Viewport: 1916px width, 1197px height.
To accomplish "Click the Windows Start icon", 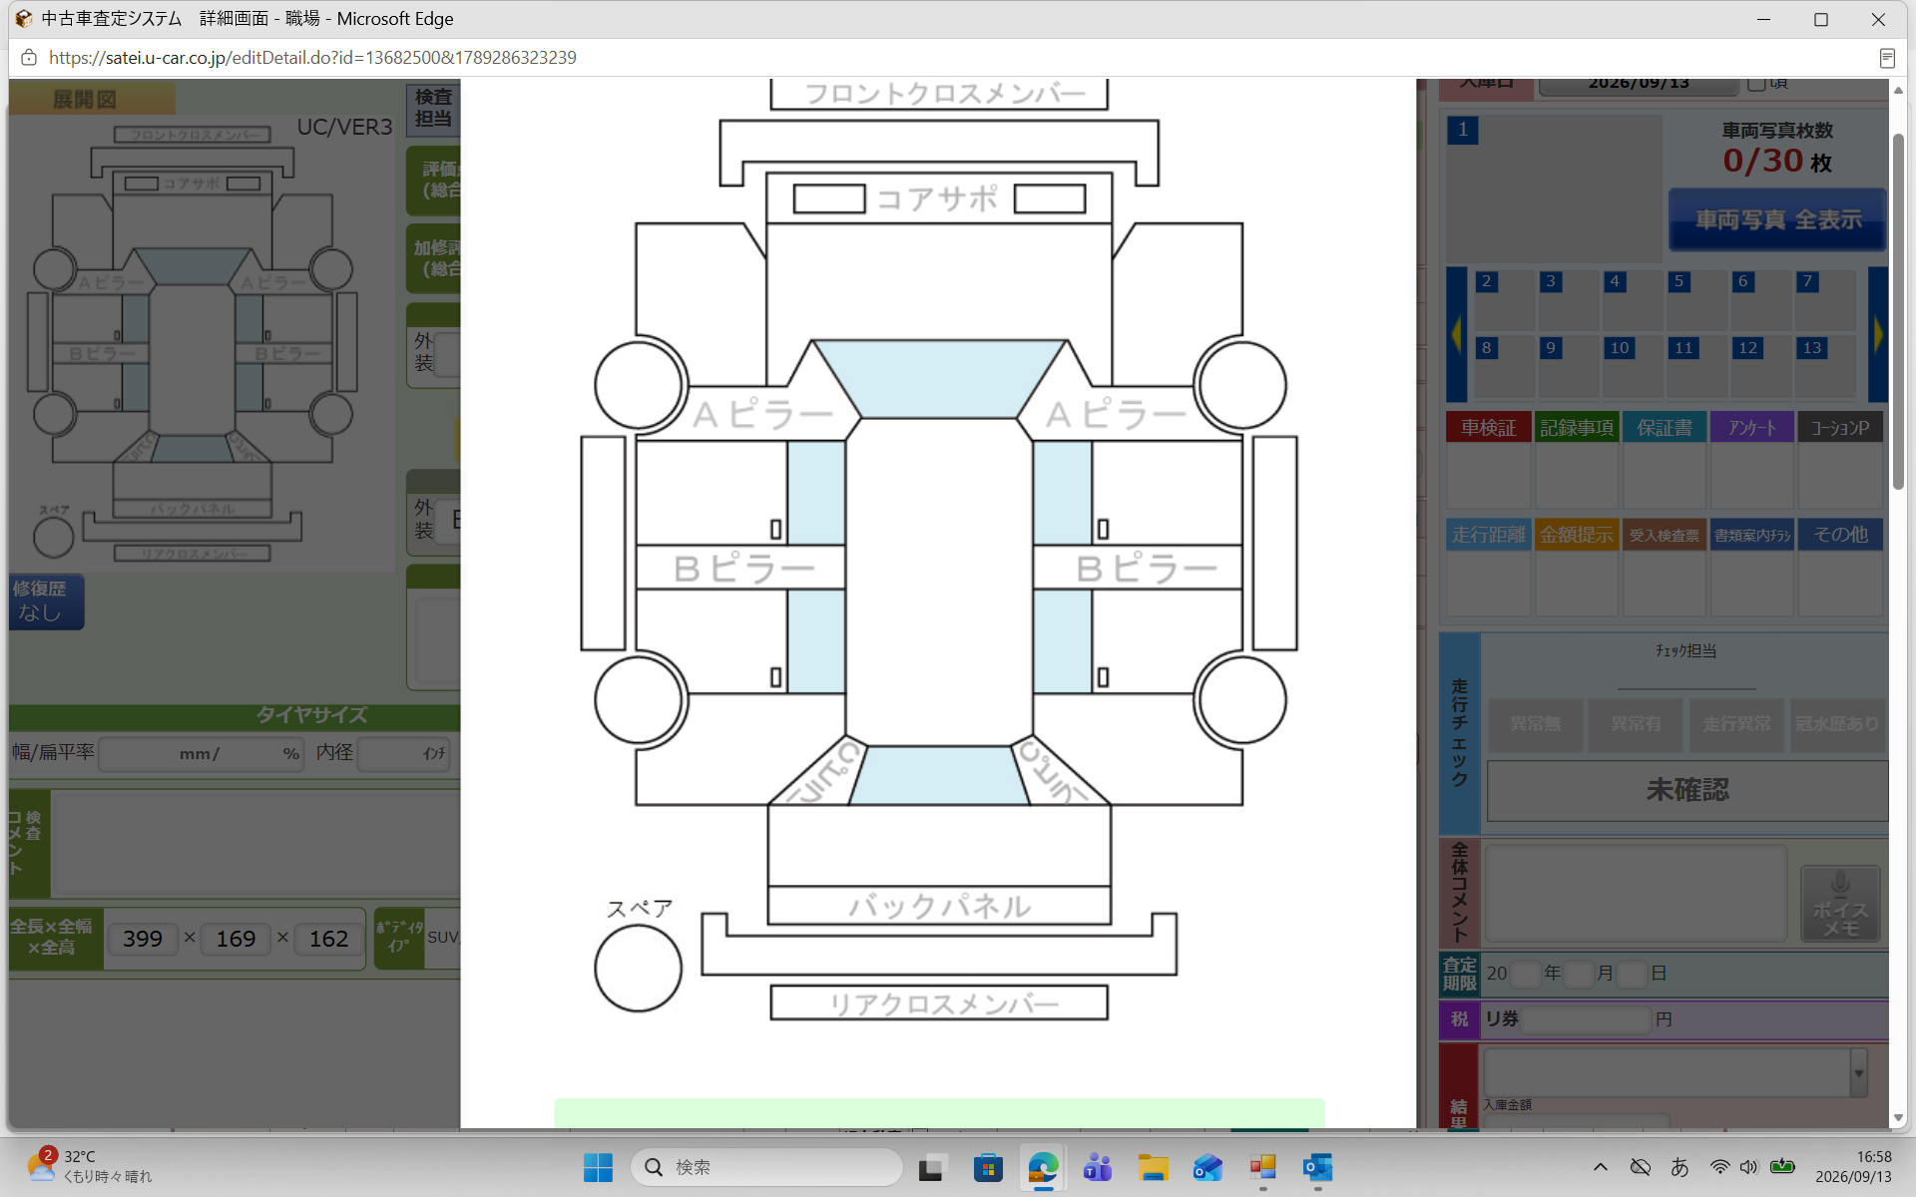I will coord(598,1167).
